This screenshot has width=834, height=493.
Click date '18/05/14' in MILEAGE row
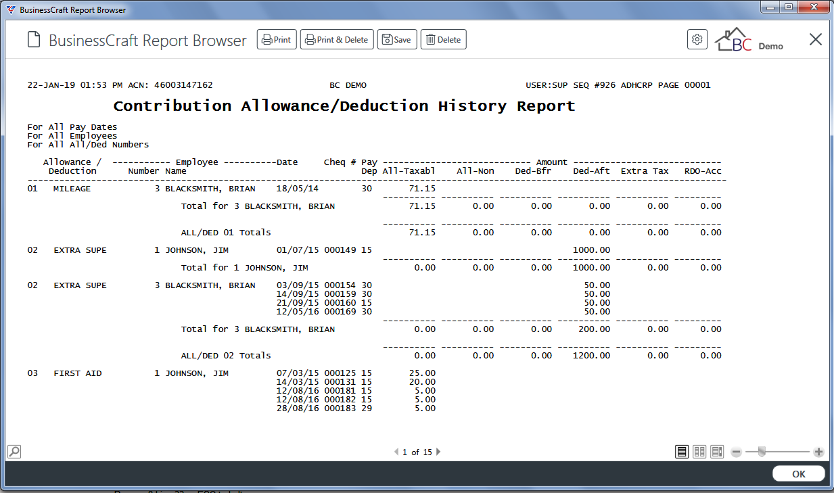click(298, 189)
